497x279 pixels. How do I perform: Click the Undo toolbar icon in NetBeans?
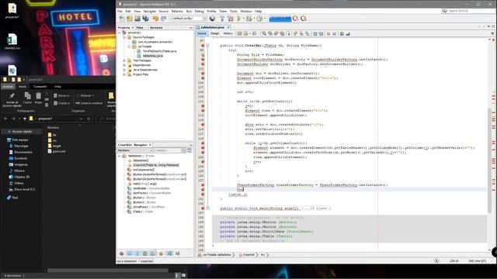coord(155,19)
